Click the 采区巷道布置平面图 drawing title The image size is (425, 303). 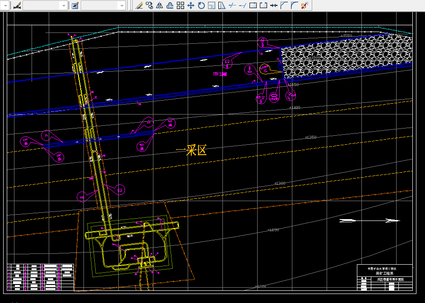(390, 280)
